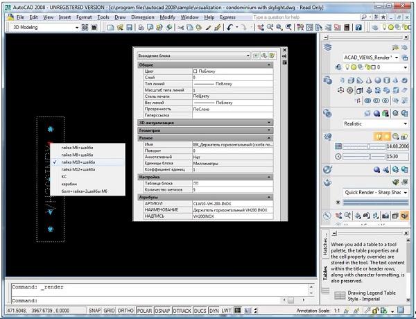Toggle OTRACK in status bar
416x319 pixels.
tap(182, 311)
